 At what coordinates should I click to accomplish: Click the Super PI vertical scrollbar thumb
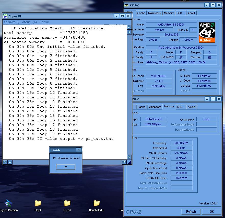click(129, 32)
